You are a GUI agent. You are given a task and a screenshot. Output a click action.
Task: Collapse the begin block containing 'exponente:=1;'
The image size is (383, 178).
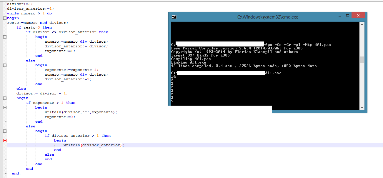[x=5, y=37]
